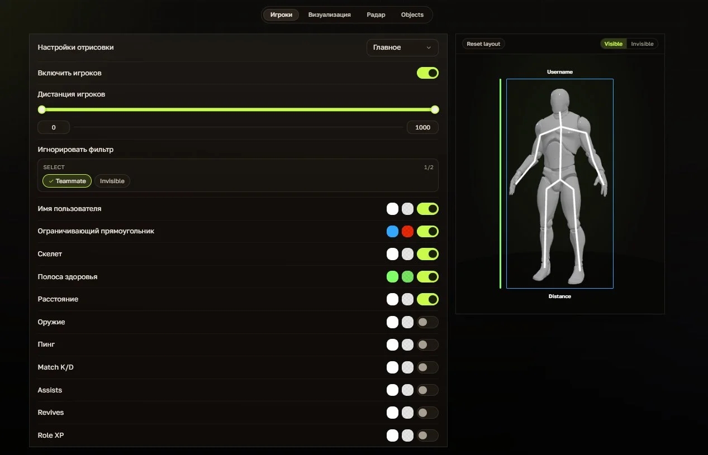Screen dimensions: 708x455
Task: Click red color swatch for bounding box
Action: coord(407,231)
